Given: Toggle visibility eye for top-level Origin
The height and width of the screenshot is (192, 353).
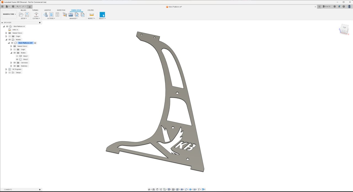Looking at the screenshot, I should pos(10,36).
